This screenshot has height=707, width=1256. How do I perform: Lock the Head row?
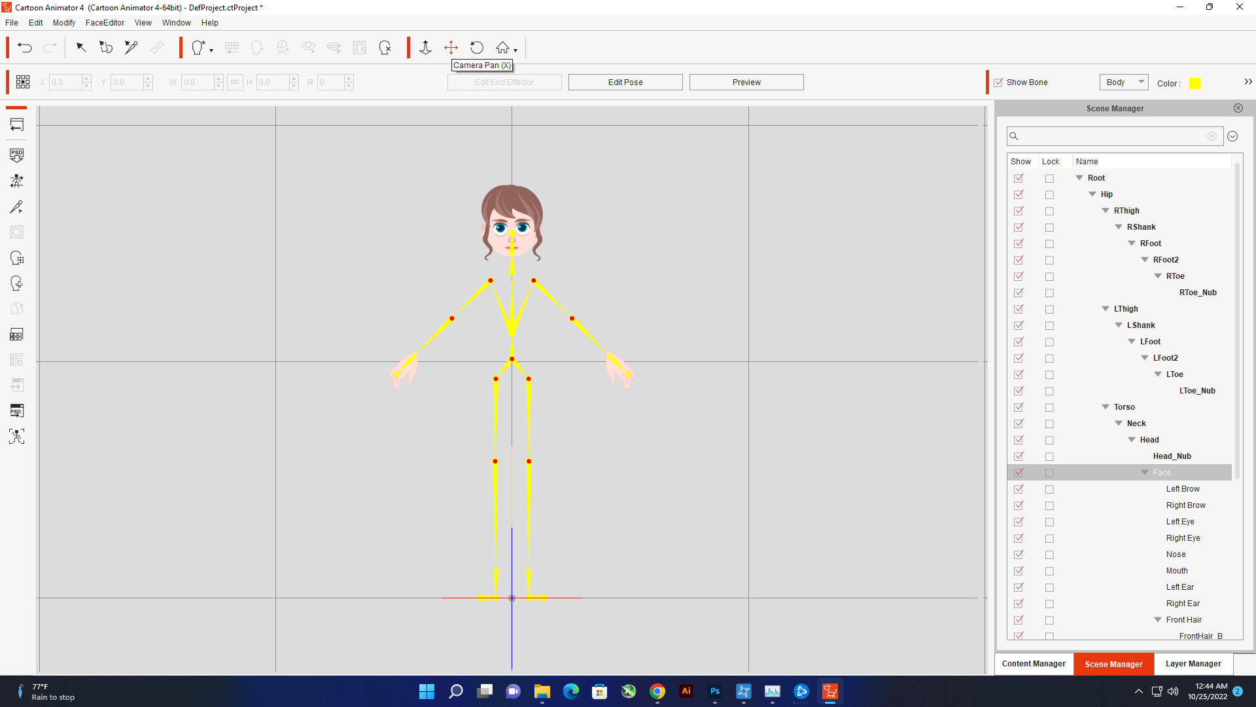click(x=1049, y=440)
